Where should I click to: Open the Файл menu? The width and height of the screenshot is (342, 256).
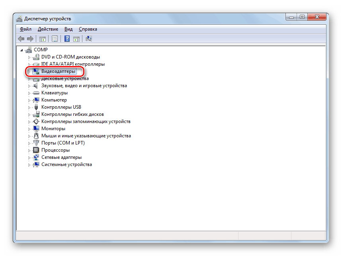(26, 29)
